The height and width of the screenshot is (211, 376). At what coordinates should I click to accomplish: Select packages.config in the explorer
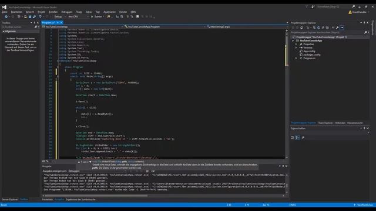312,55
